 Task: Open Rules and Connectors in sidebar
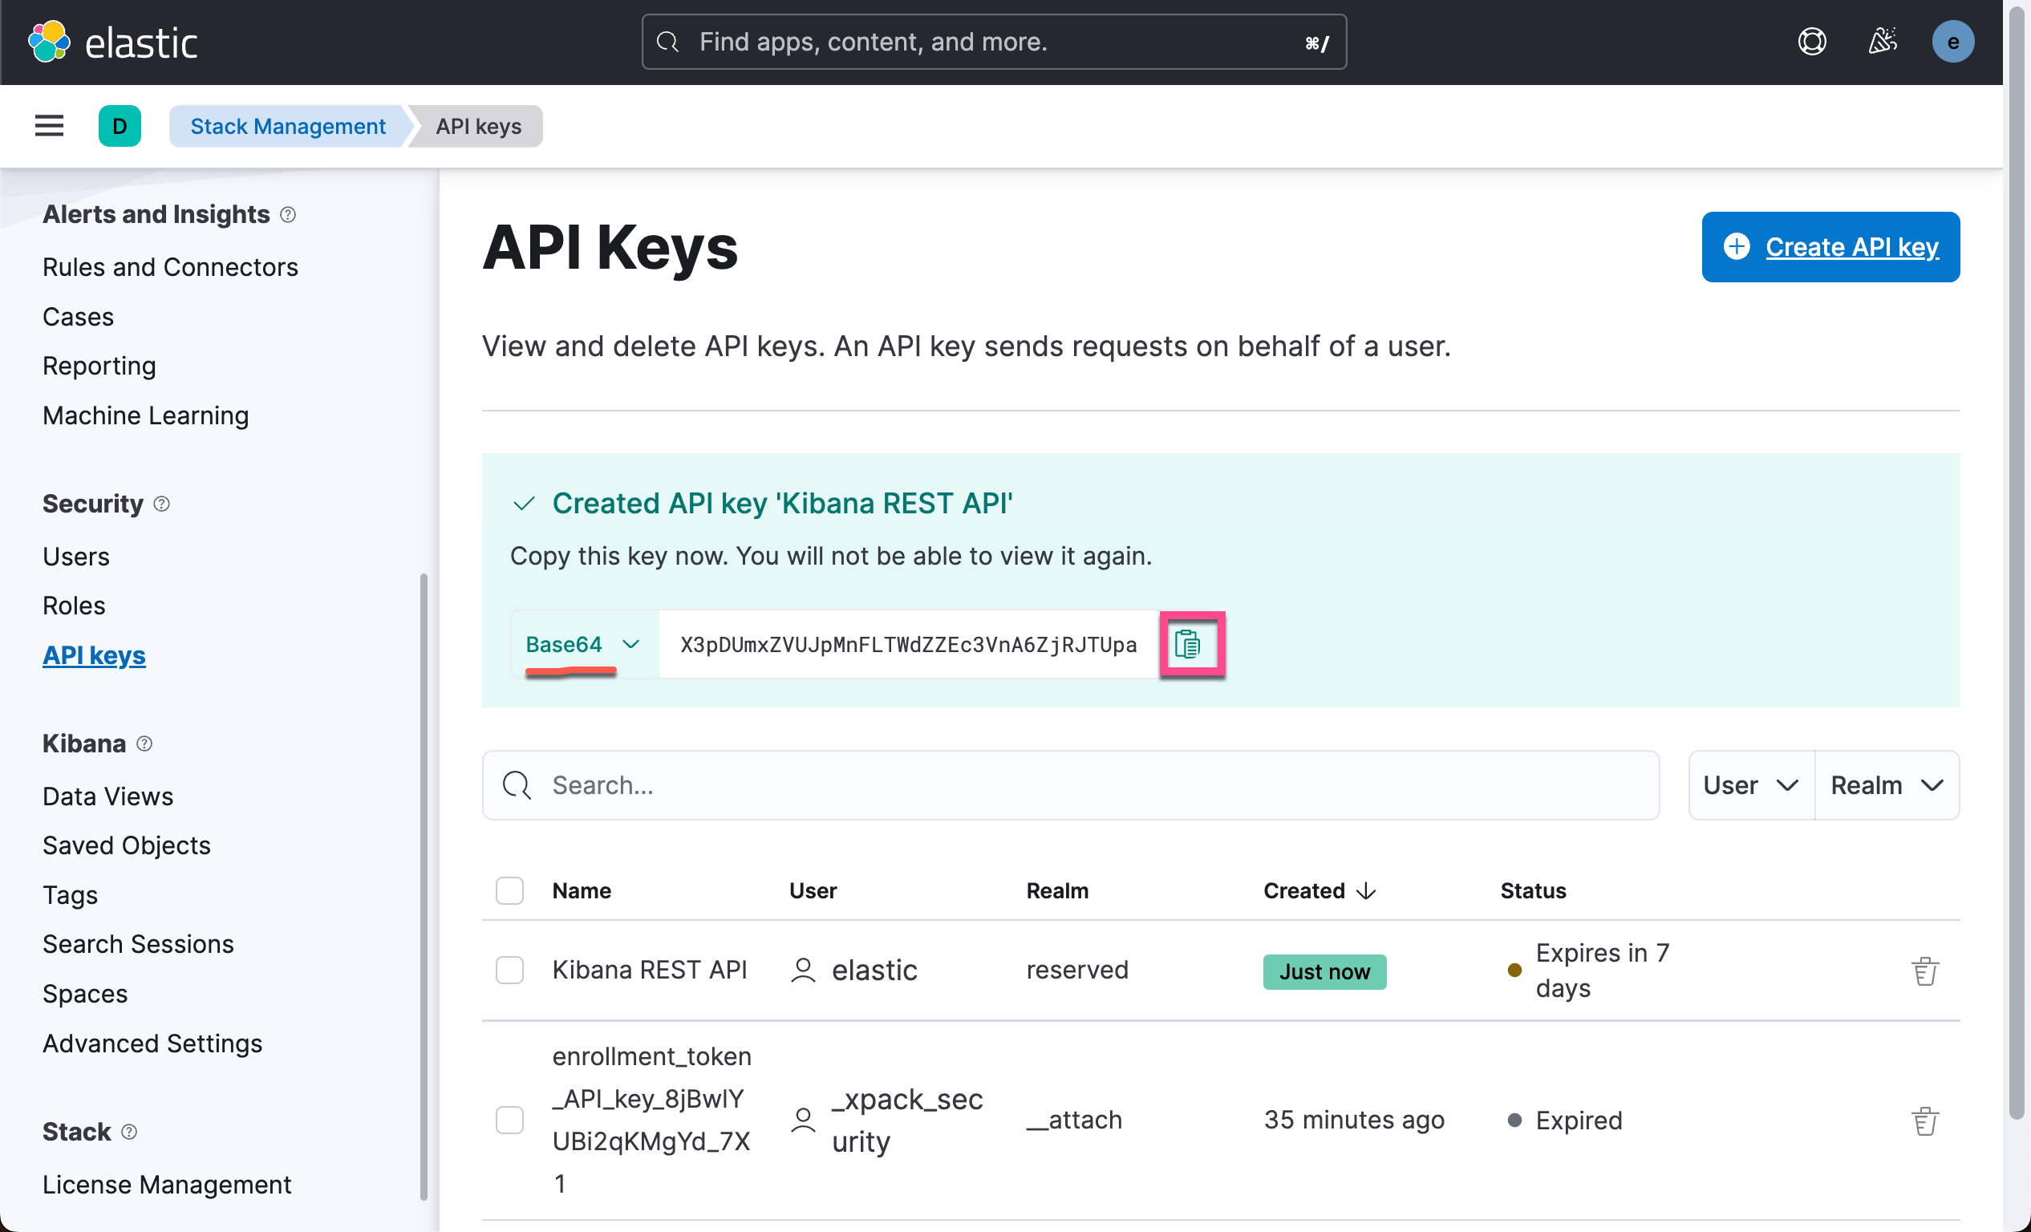[x=170, y=266]
